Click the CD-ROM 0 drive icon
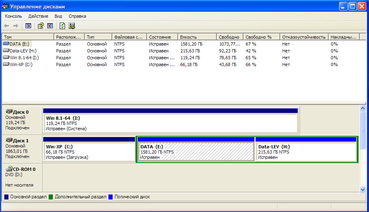 pos(9,169)
